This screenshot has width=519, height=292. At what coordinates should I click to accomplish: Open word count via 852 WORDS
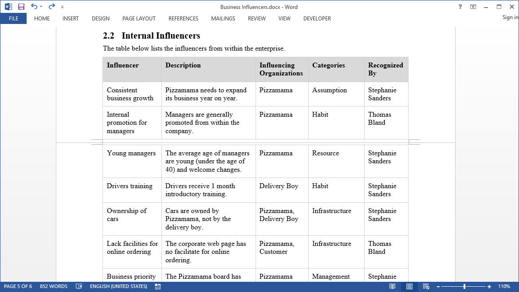(x=54, y=286)
